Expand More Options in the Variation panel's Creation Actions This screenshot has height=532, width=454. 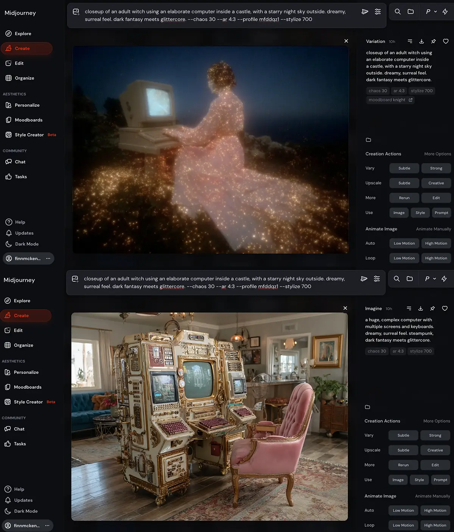click(x=437, y=154)
